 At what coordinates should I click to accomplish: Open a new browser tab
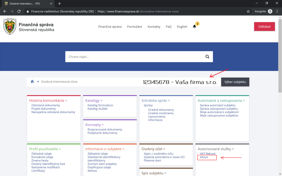pyautogui.click(x=59, y=4)
